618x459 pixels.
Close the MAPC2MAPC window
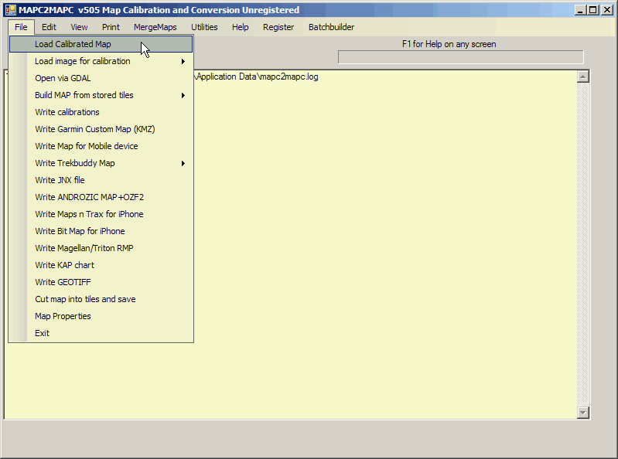[x=607, y=10]
